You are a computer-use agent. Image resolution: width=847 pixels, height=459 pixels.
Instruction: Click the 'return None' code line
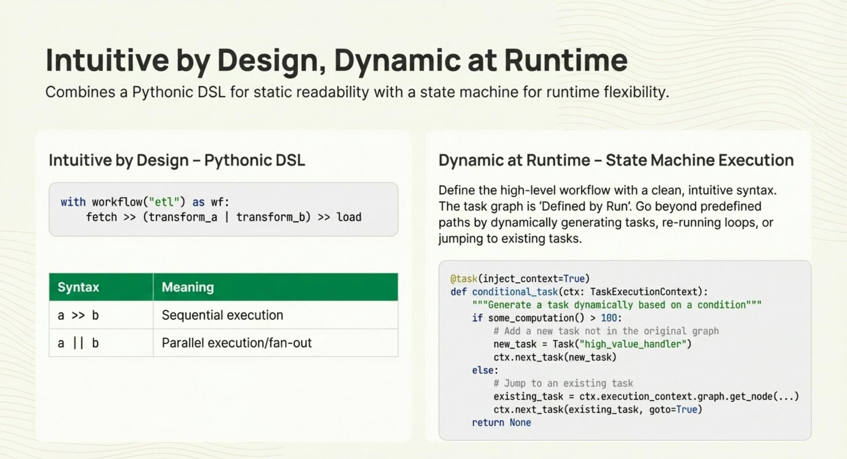coord(501,423)
